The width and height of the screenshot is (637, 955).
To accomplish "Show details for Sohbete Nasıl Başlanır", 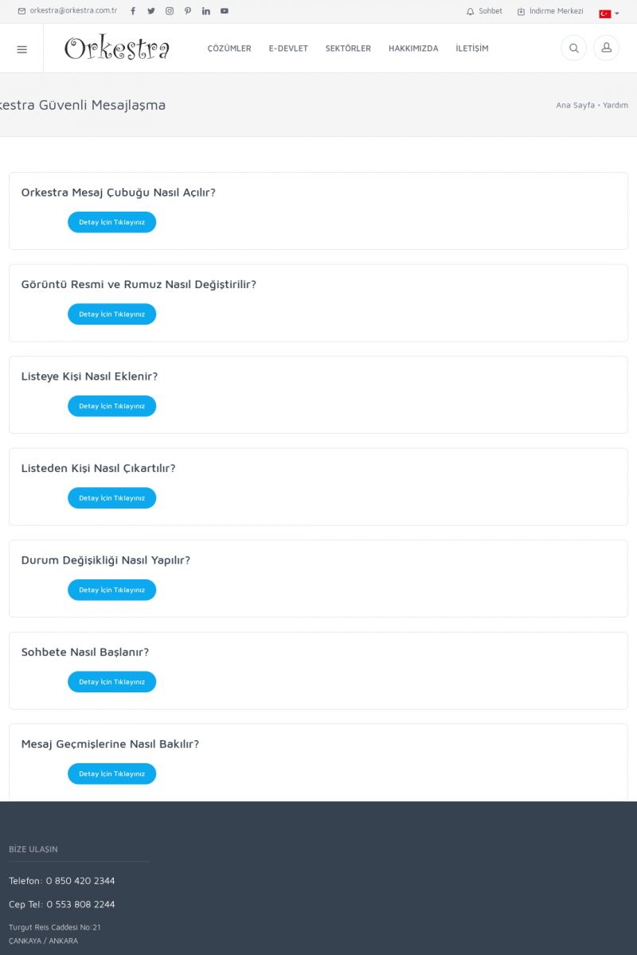I will (111, 682).
